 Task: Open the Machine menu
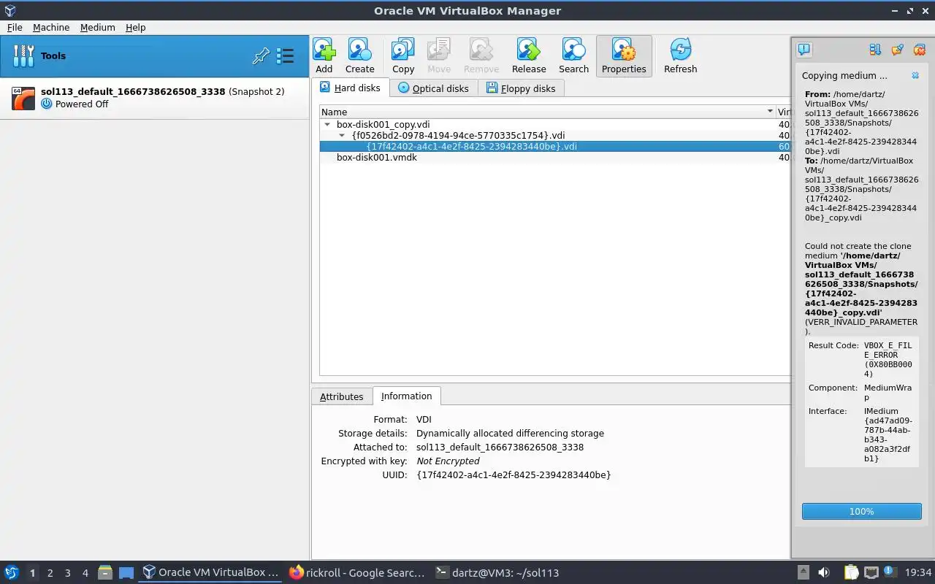51,27
